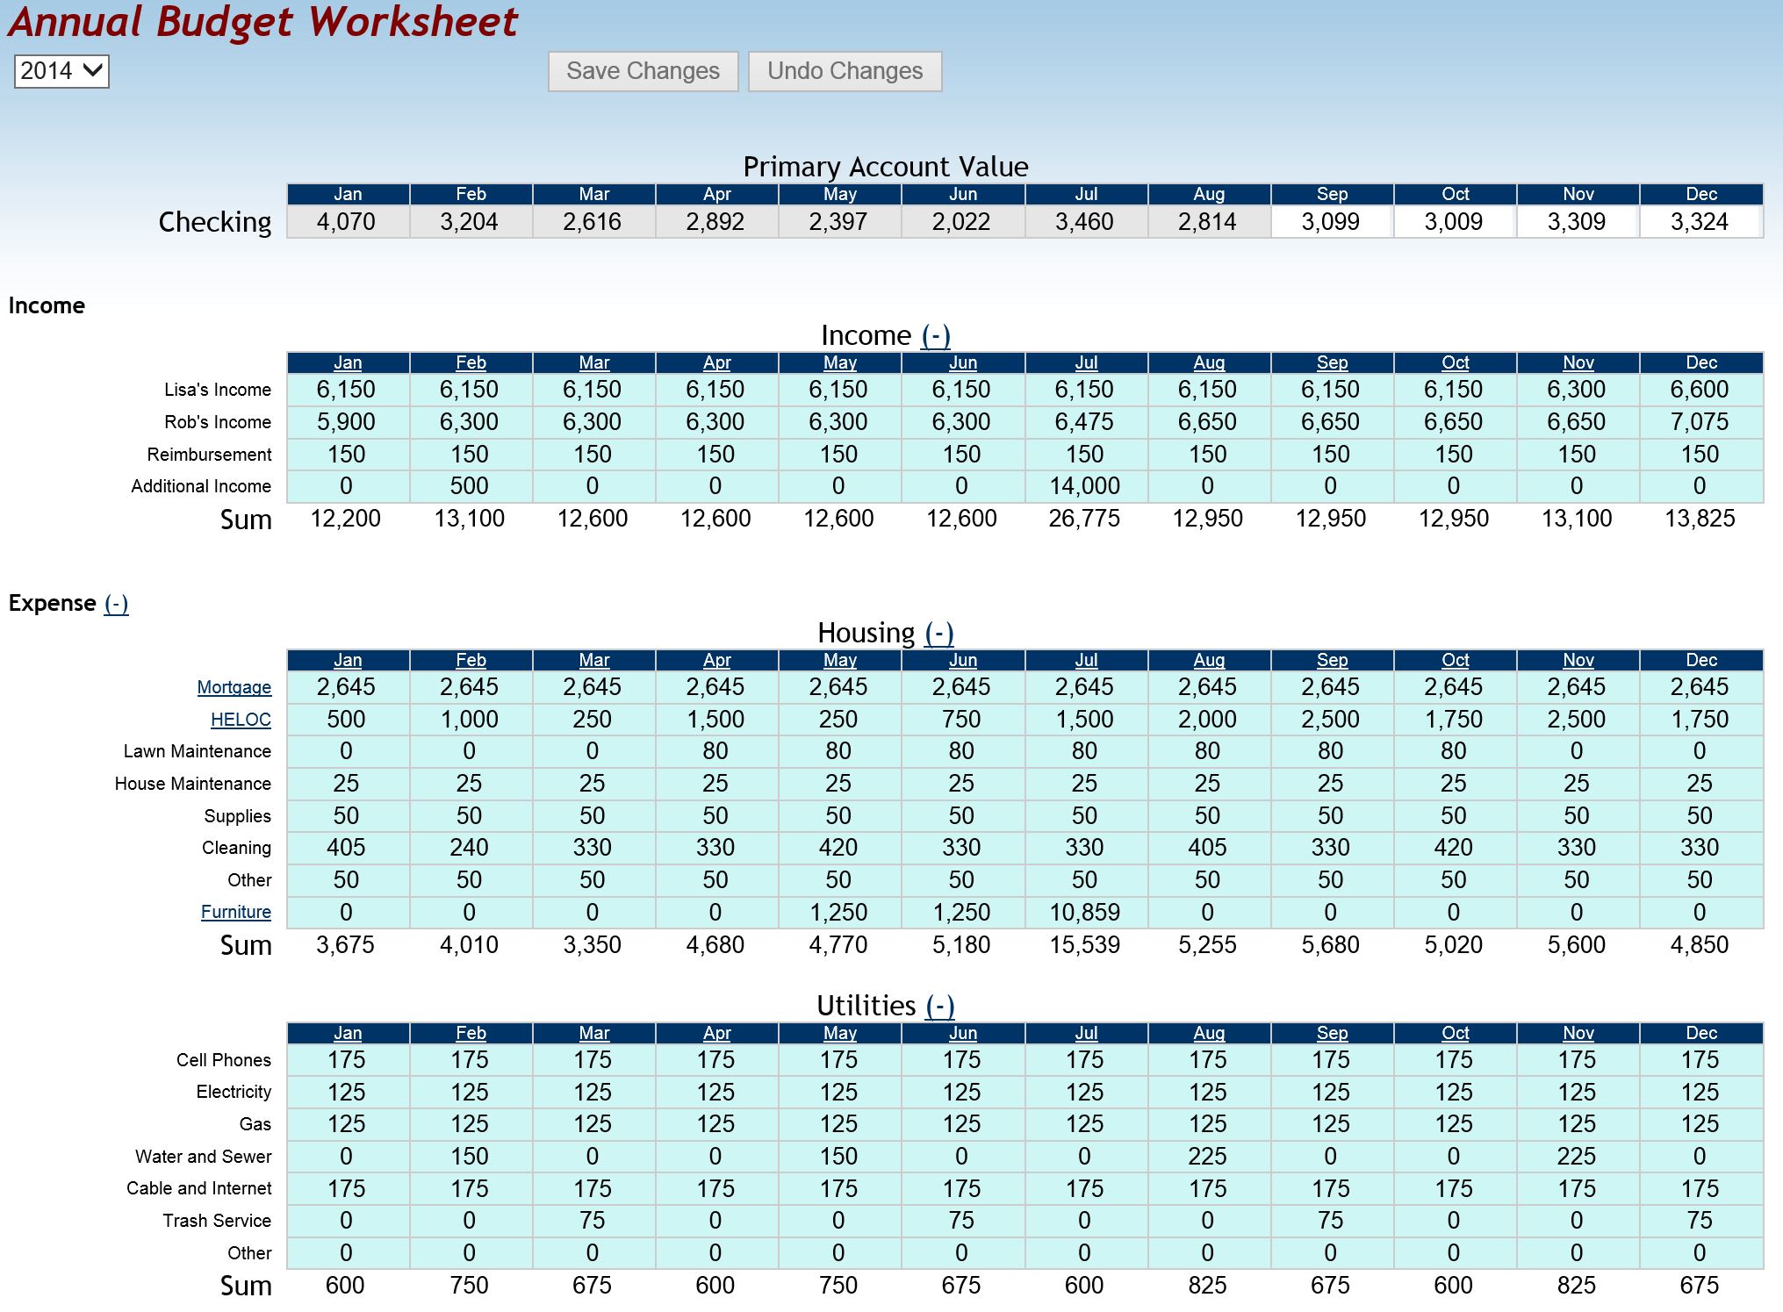Collapse the Expense group using its (-) link
This screenshot has width=1783, height=1312.
116,603
